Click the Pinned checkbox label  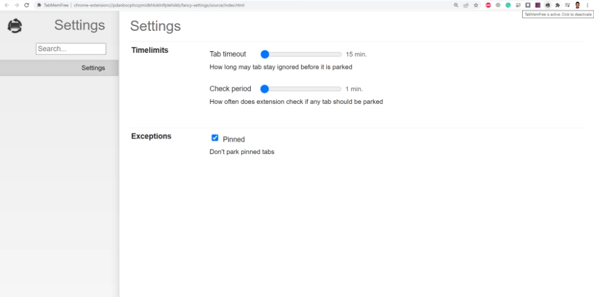233,140
